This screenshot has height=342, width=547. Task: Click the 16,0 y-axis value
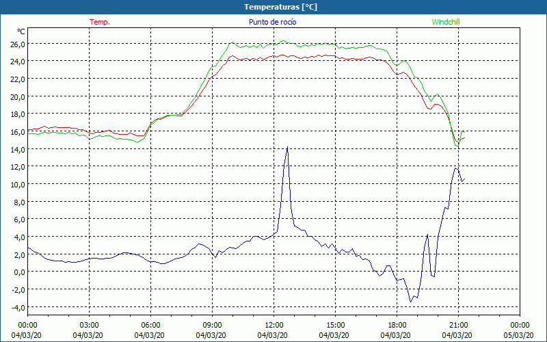coord(18,132)
